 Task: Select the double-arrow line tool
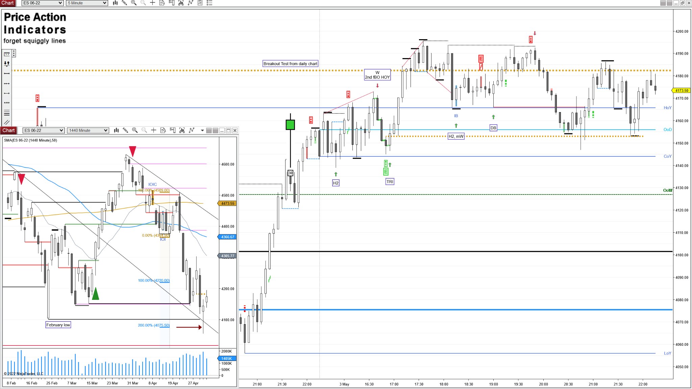(x=7, y=103)
